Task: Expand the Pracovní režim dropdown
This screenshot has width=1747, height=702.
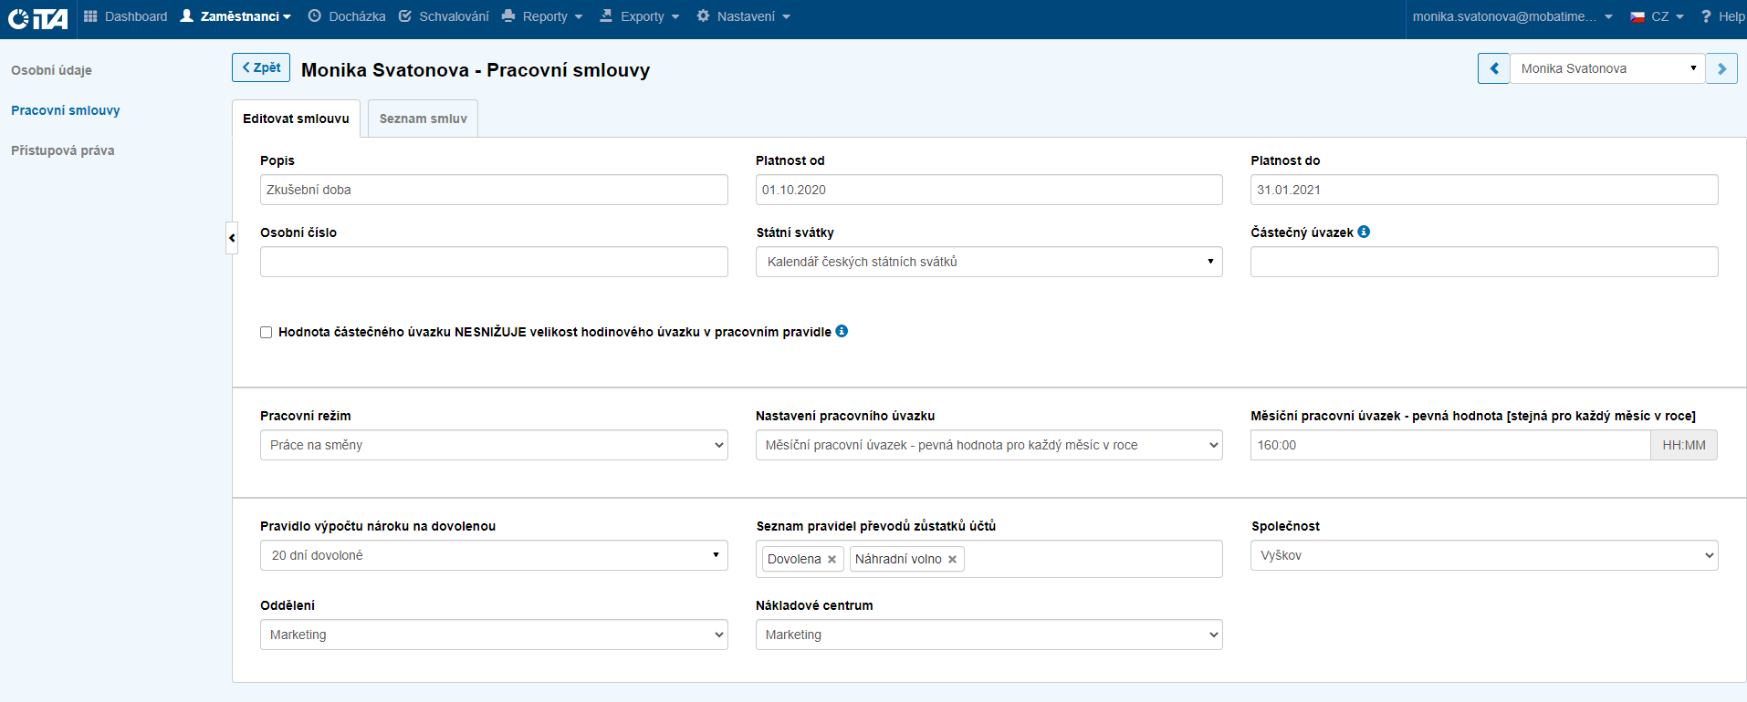Action: point(494,445)
